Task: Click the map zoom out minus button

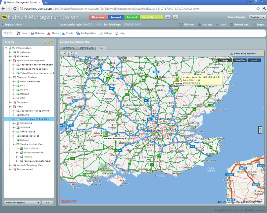Action: 260,128
